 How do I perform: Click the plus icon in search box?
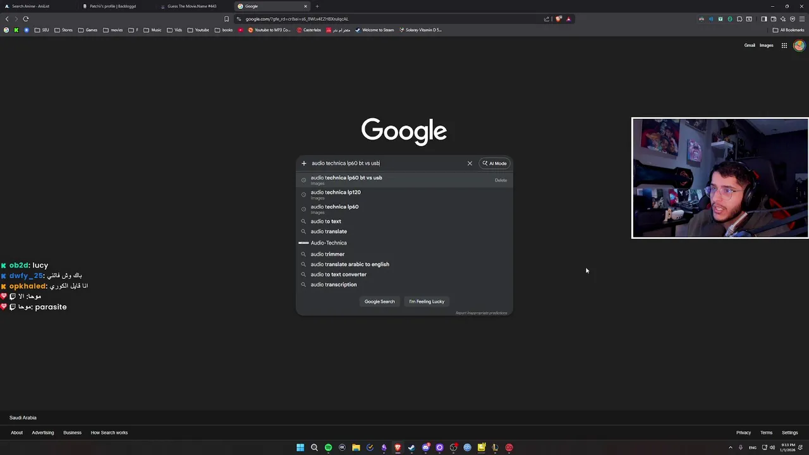[303, 163]
